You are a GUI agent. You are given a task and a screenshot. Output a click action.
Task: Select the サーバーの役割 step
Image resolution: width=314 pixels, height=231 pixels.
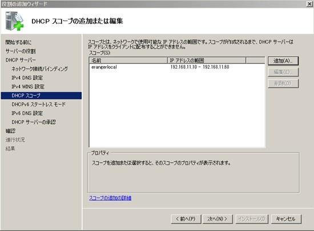coord(21,51)
